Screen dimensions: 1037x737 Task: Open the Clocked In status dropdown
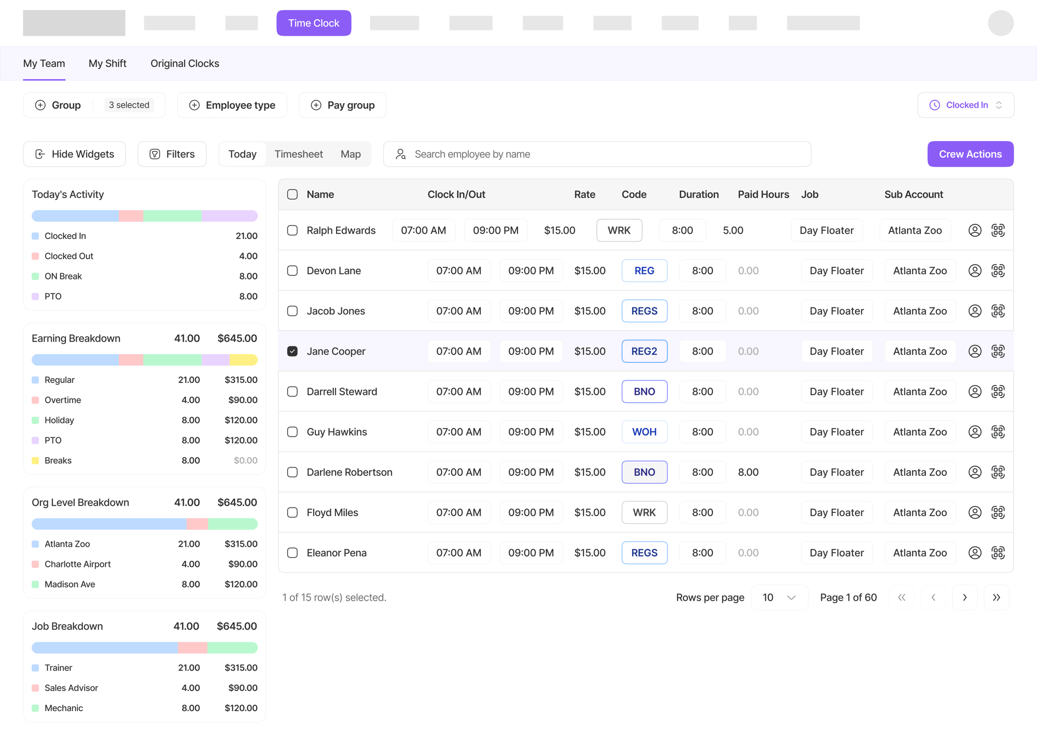(965, 105)
